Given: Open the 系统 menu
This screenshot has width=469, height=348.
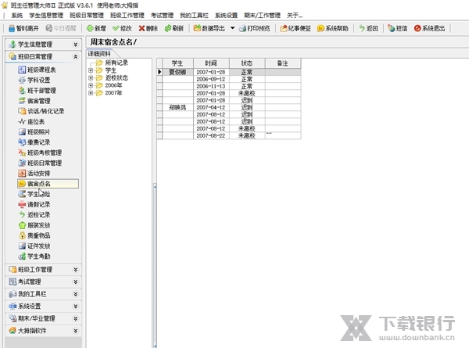Looking at the screenshot, I should pyautogui.click(x=17, y=16).
